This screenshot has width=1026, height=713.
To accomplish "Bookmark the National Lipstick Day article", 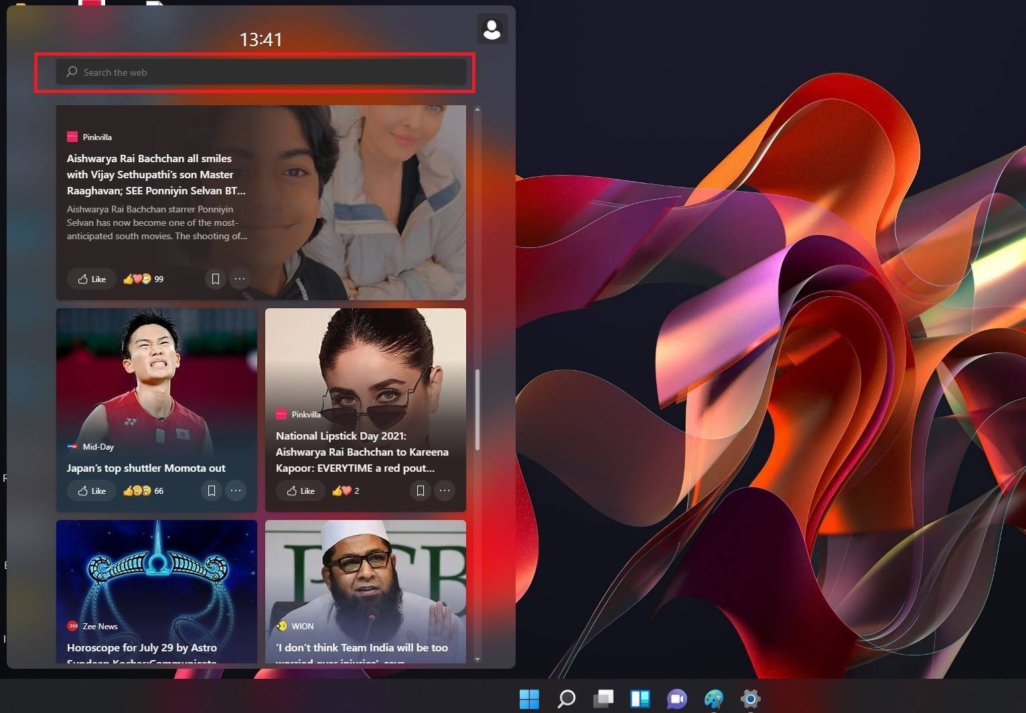I will [x=421, y=491].
